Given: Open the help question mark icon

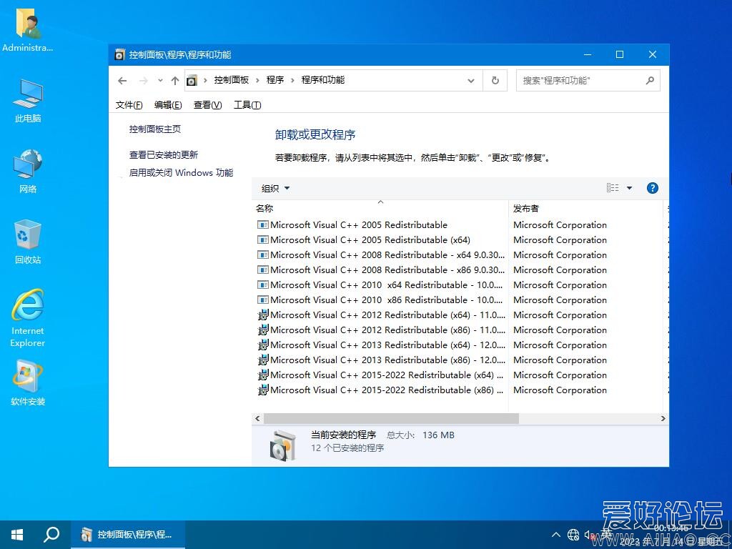Looking at the screenshot, I should pyautogui.click(x=652, y=188).
